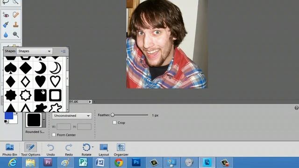Pick the outlined triangle shape
Screen dimensions: 299x168
tap(25, 107)
